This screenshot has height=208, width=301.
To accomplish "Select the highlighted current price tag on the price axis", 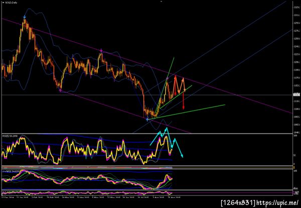I will point(297,94).
